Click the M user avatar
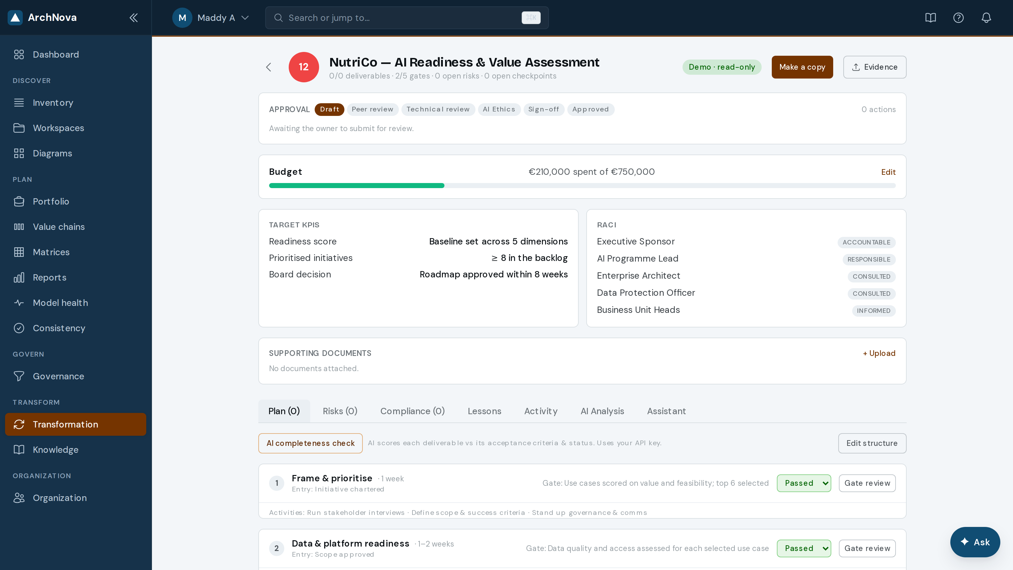The width and height of the screenshot is (1013, 570). pos(182,18)
